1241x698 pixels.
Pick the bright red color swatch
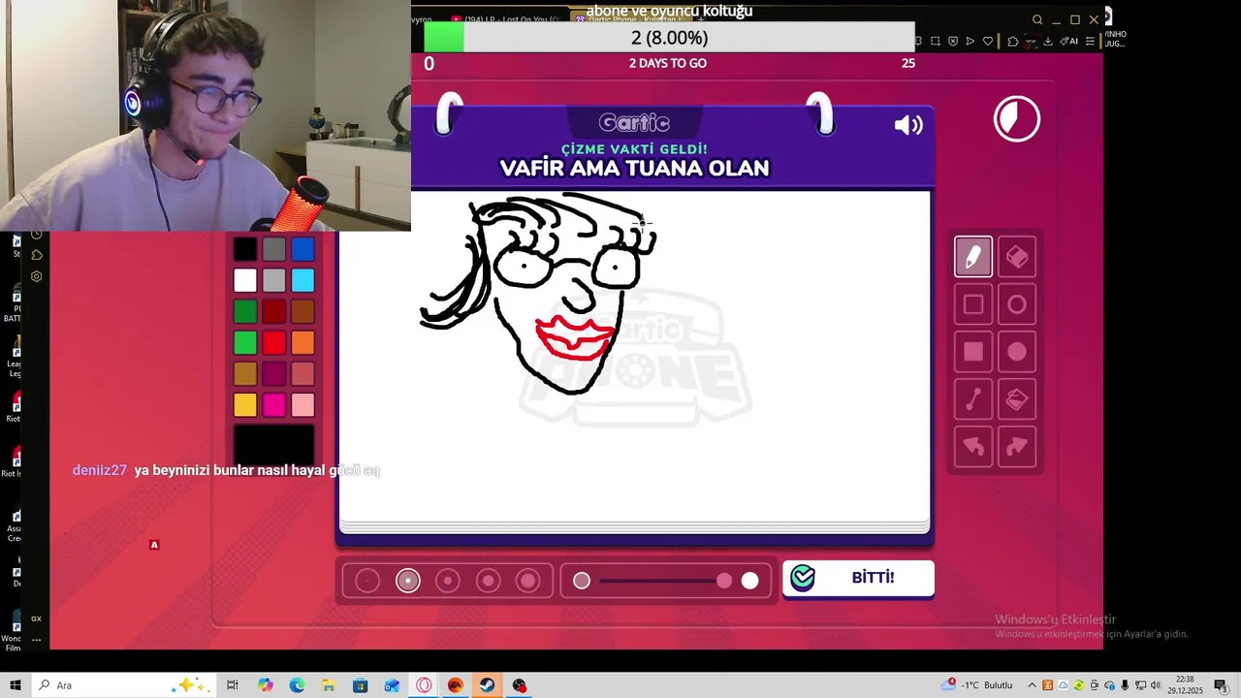[274, 342]
